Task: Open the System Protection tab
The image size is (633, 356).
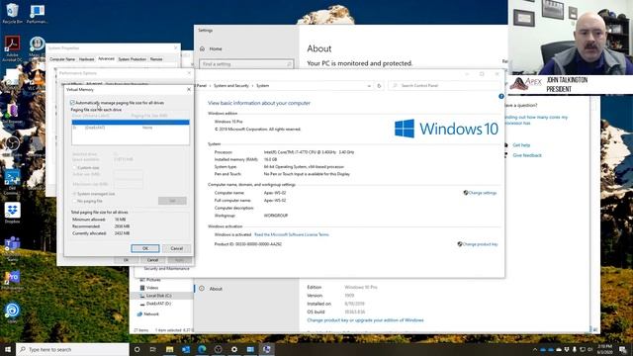Action: (x=132, y=59)
